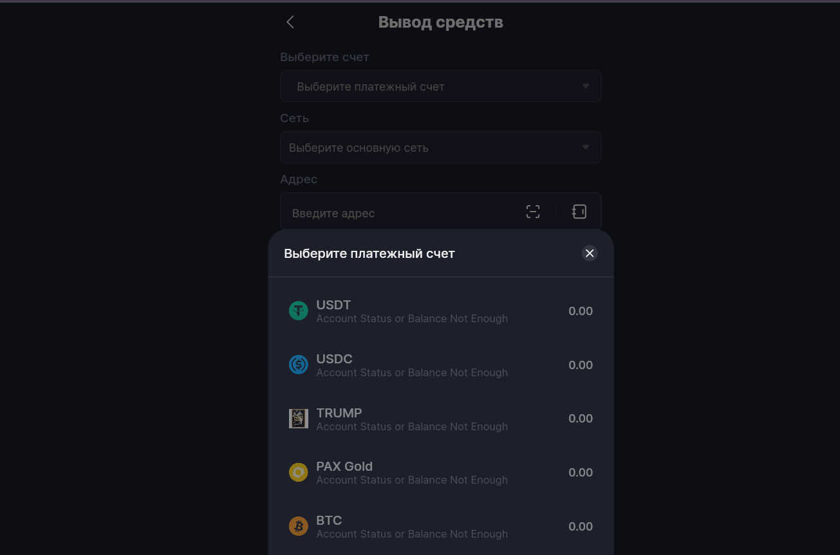Open the address book icon
The width and height of the screenshot is (840, 555).
(579, 212)
